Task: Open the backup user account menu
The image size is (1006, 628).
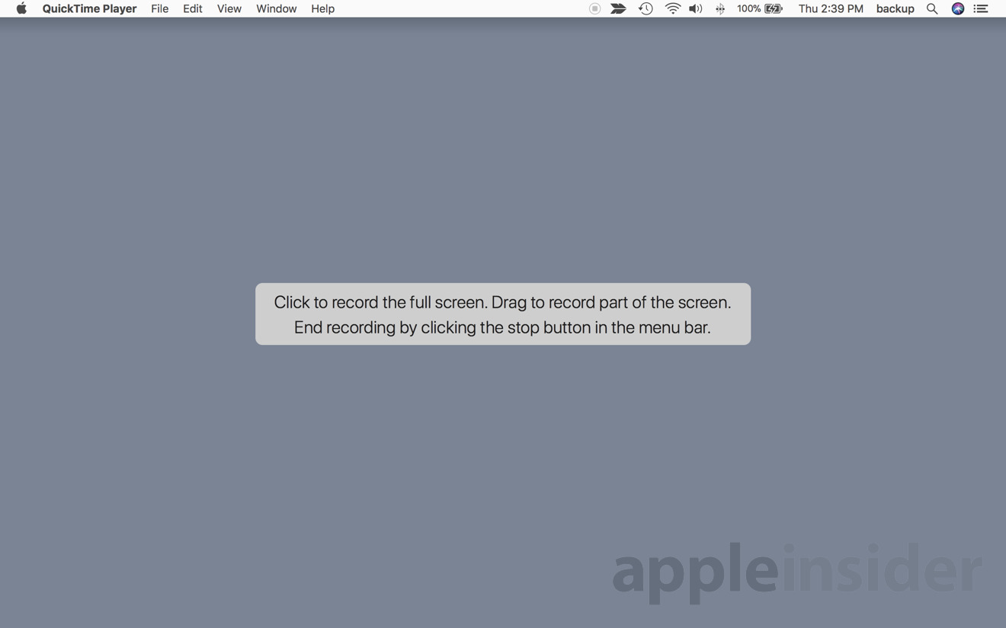Action: point(895,8)
